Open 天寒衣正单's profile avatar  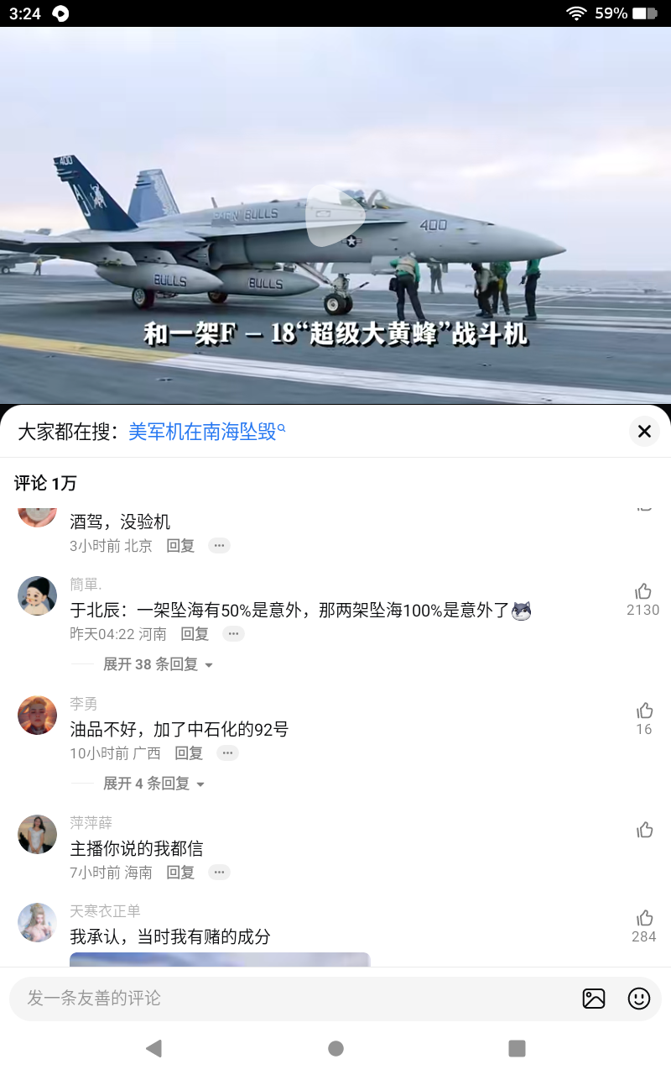37,922
